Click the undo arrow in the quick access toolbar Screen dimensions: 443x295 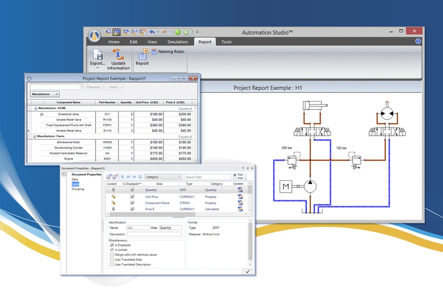[x=152, y=32]
